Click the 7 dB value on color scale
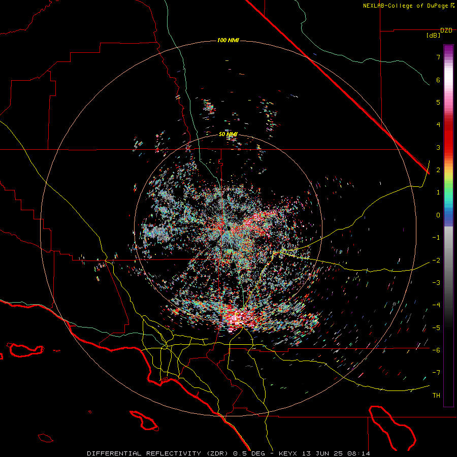Screen dimensions: 457x457 (x=438, y=57)
